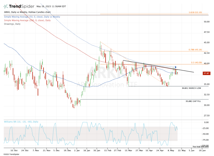Click the red 37.87 current price tag
The width and height of the screenshot is (214, 156).
206,73
